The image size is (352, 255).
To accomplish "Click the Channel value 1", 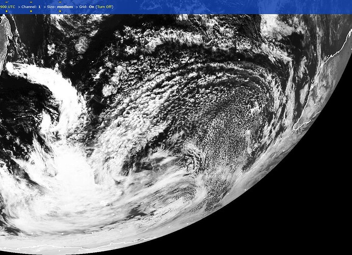I will [39, 7].
